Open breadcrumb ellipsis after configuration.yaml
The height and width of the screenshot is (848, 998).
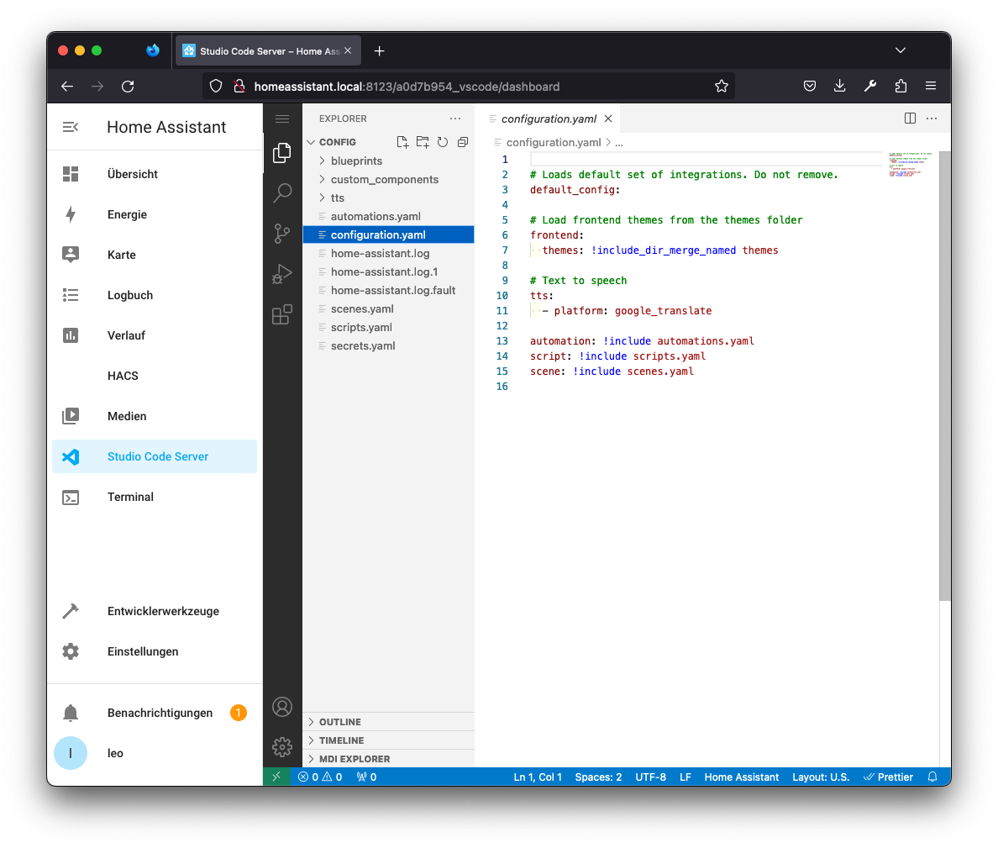point(618,143)
